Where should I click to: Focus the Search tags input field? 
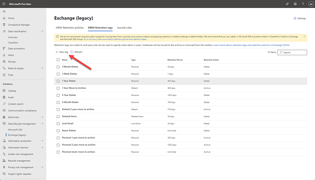coord(292,52)
